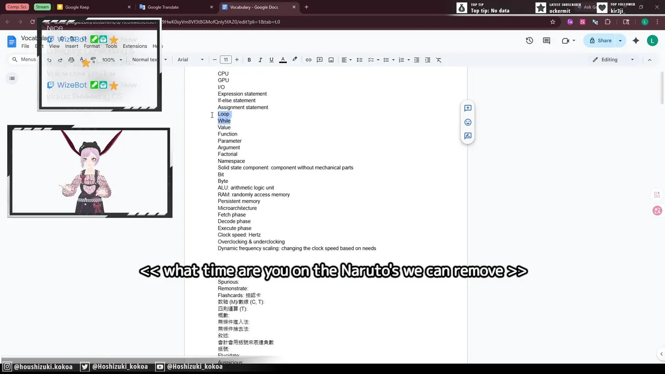Screen dimensions: 665x374
Task: Open a new browser tab
Action: (x=307, y=7)
